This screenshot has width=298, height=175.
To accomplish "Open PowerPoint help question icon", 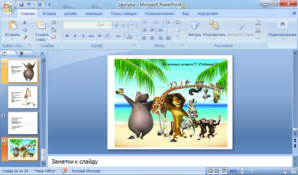I will click(294, 13).
